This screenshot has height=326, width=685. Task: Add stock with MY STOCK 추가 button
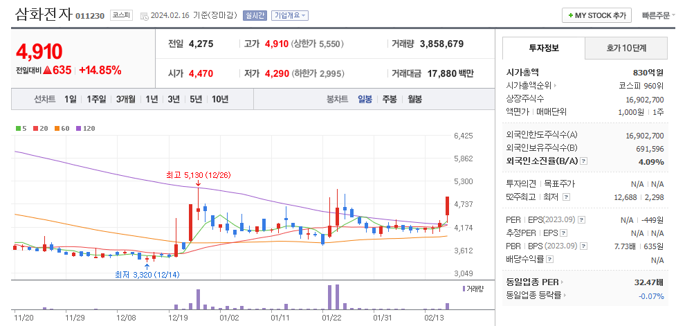pos(596,15)
